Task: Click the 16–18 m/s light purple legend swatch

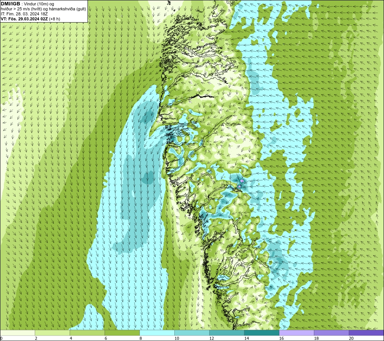Action: click(296, 333)
